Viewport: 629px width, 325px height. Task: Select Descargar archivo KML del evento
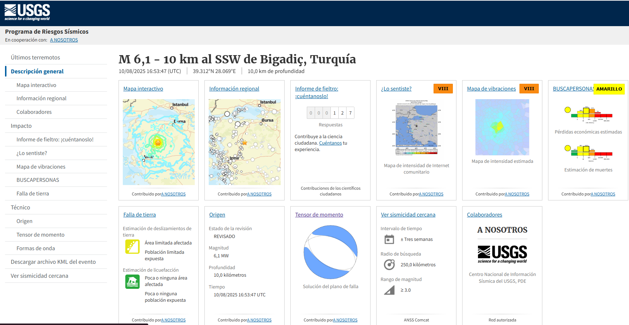coord(53,262)
